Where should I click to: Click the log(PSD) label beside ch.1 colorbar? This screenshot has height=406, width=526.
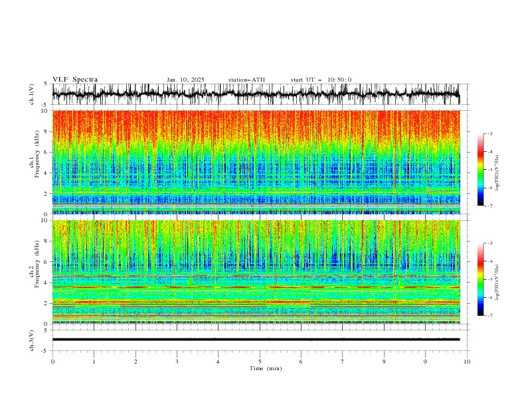(497, 173)
